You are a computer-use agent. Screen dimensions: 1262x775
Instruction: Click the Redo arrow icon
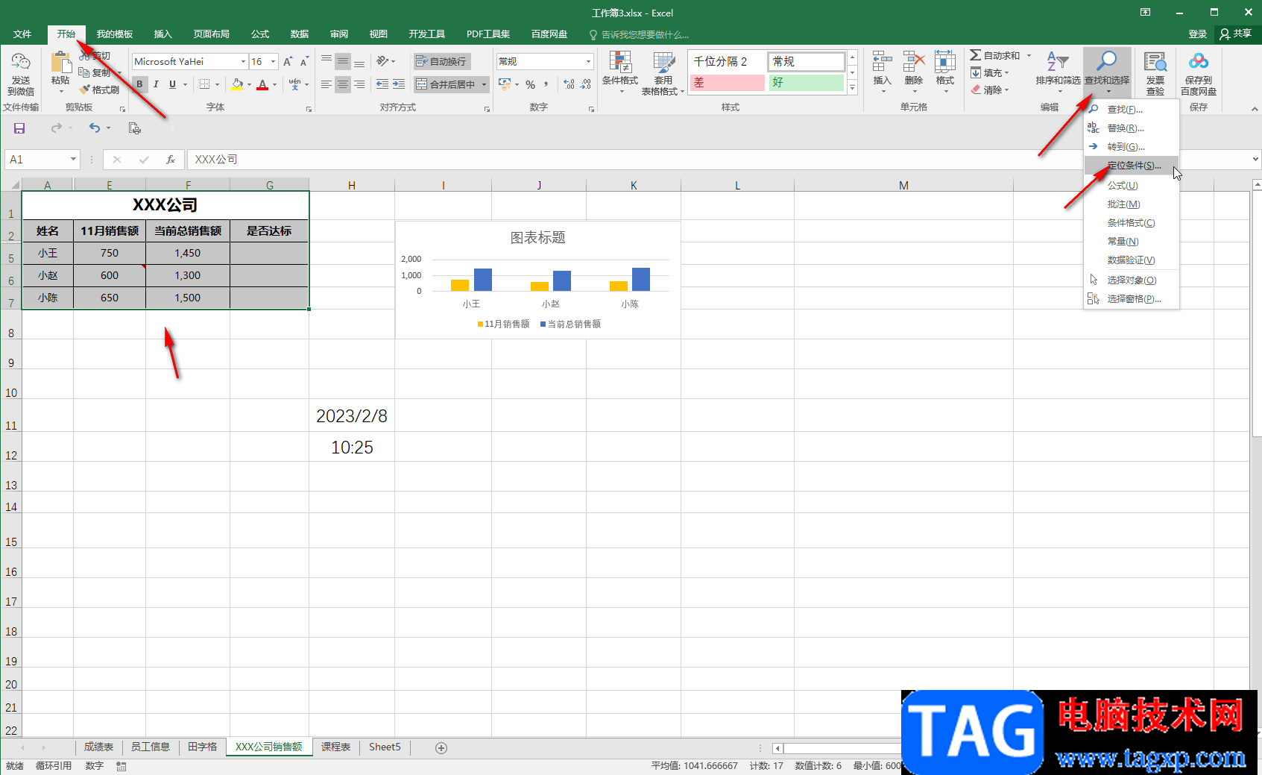tap(56, 128)
